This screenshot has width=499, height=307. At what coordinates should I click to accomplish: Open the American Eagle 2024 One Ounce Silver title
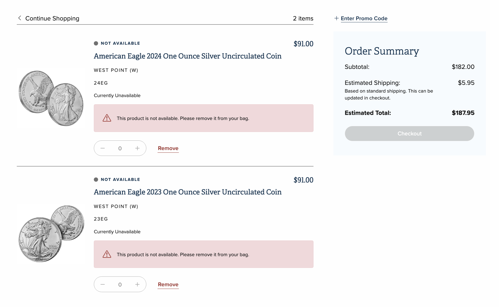click(x=188, y=56)
